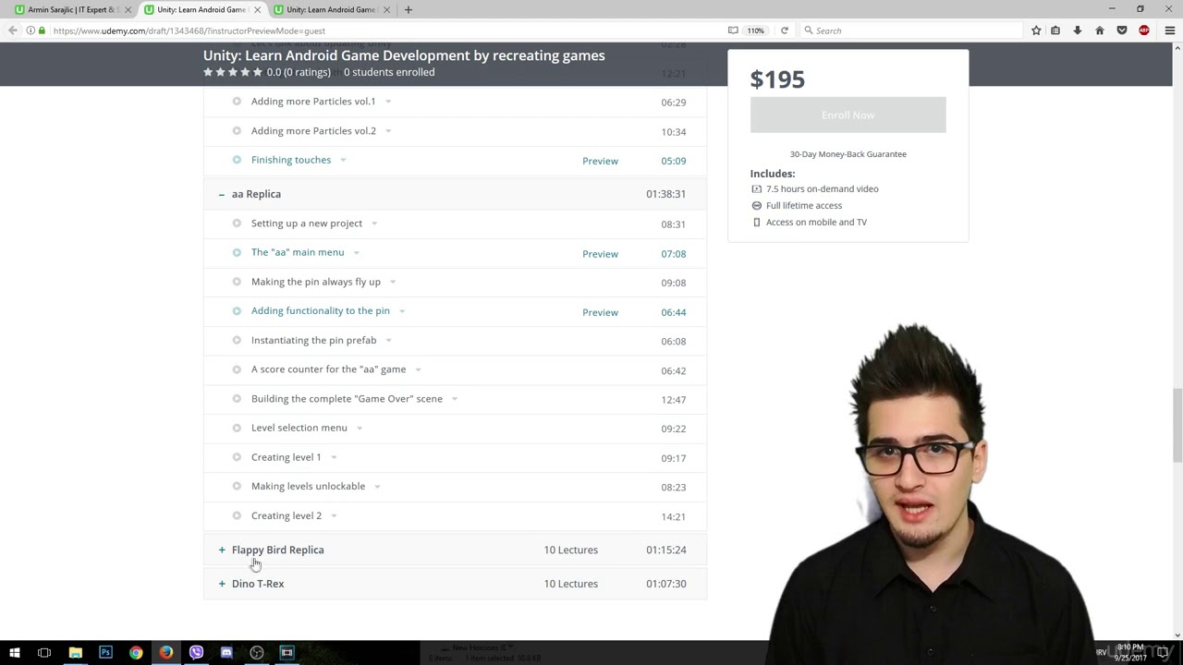This screenshot has height=665, width=1183.
Task: Close the 'Armin Sarajlic' browser tab
Action: (128, 9)
